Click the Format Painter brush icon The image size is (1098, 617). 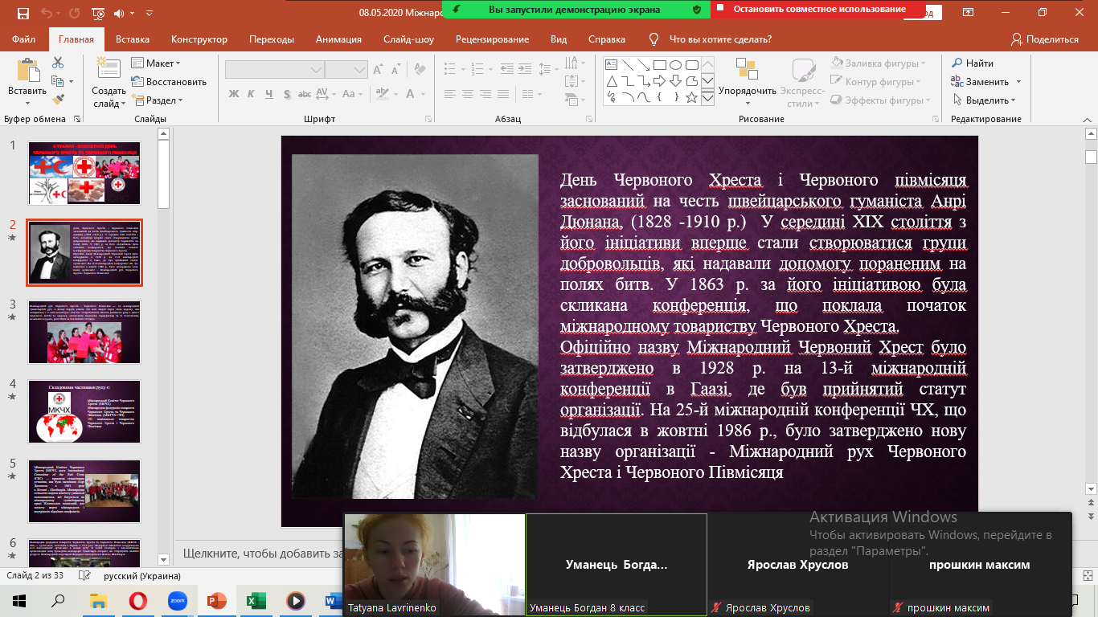pos(58,100)
